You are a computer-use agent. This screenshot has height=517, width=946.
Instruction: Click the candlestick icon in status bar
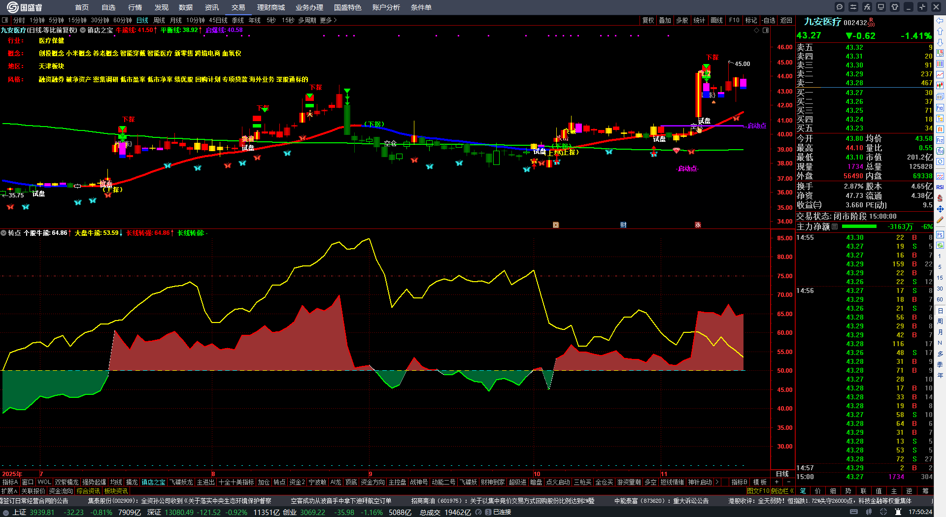pos(869,512)
